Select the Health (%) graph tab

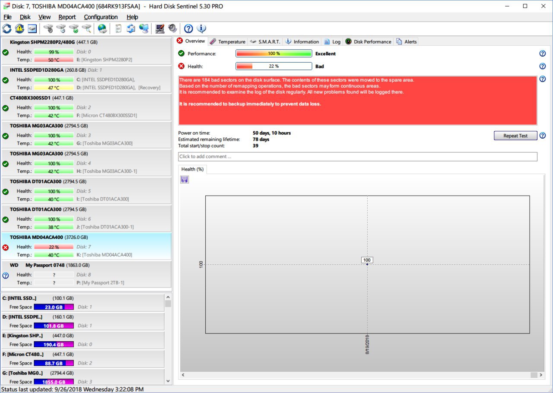pos(192,169)
